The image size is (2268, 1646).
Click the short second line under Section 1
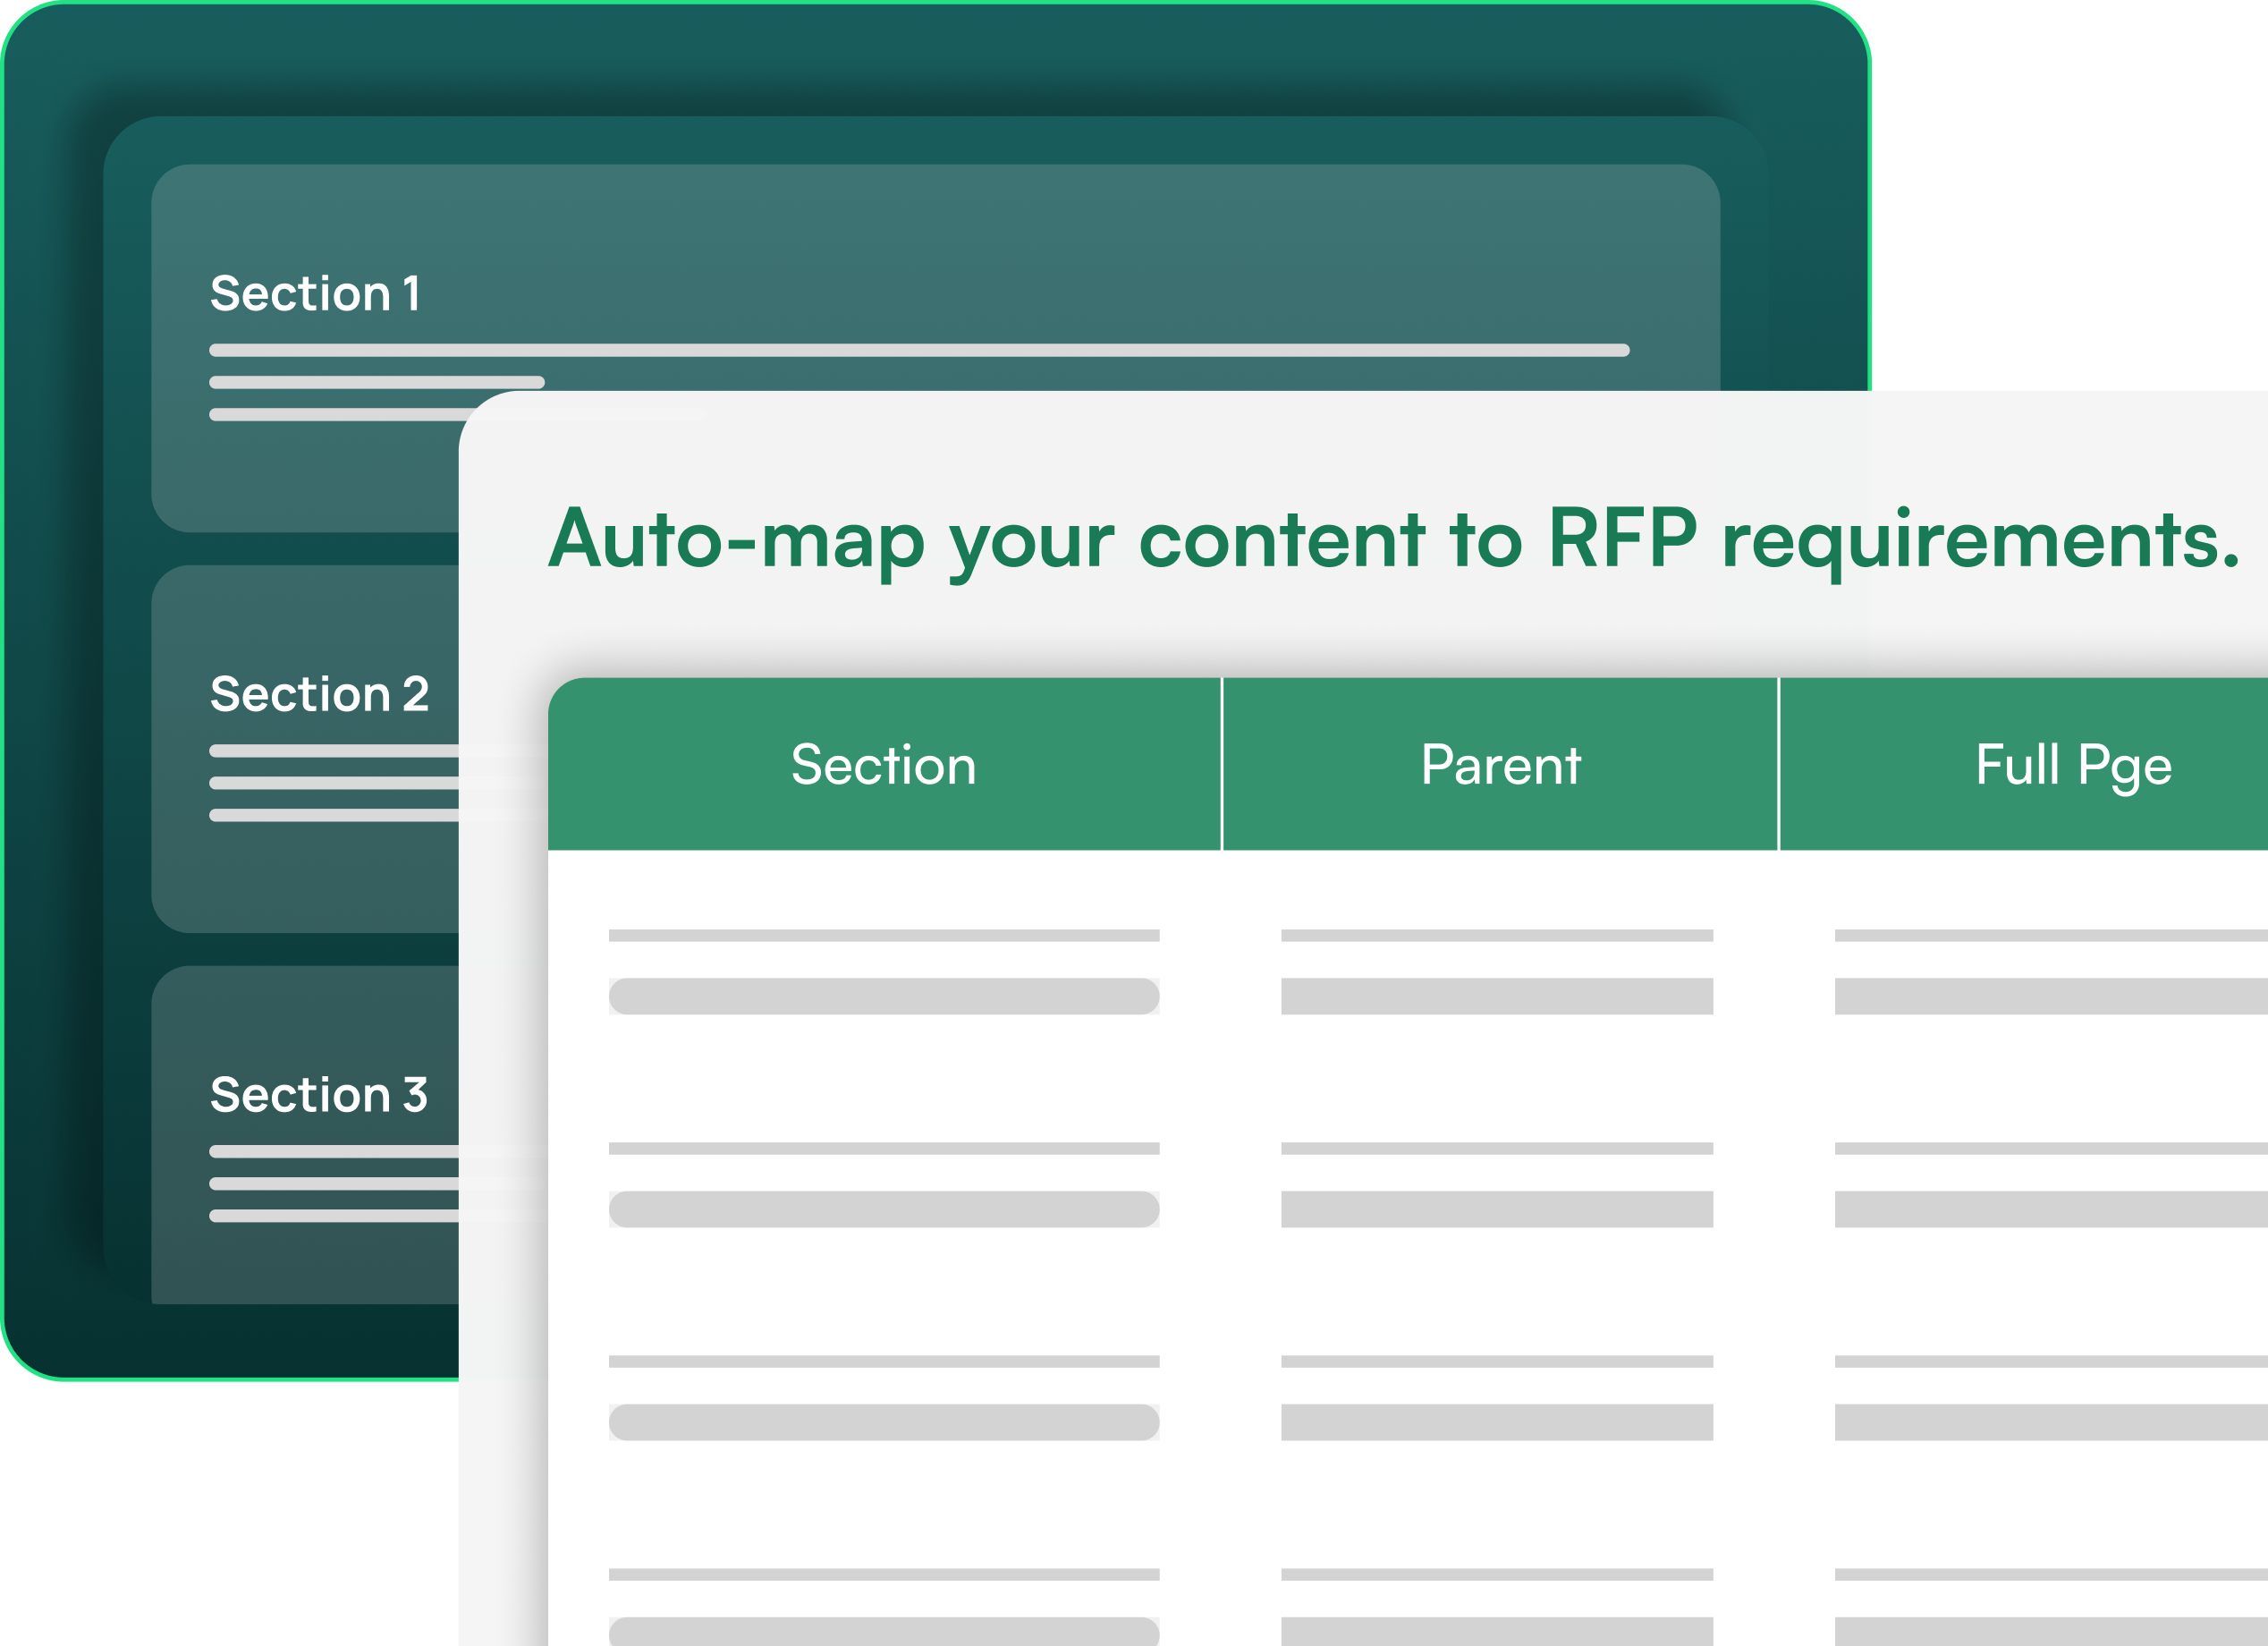(376, 382)
